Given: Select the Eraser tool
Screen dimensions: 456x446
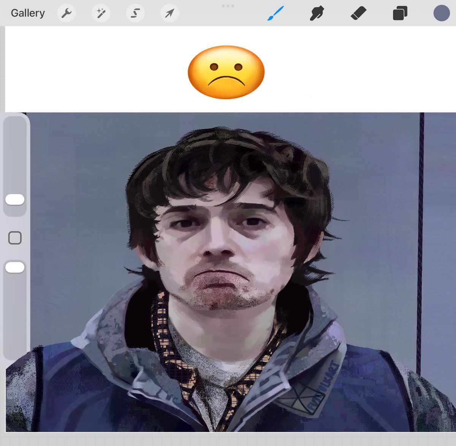Looking at the screenshot, I should coord(358,13).
